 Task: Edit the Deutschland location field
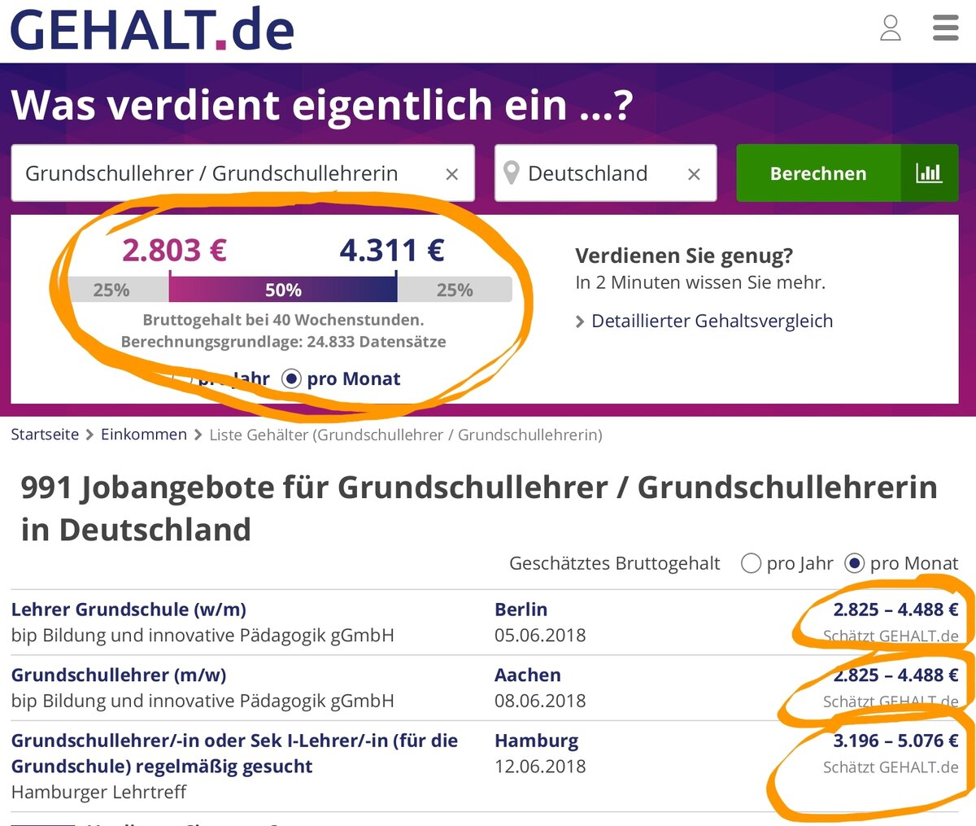605,173
